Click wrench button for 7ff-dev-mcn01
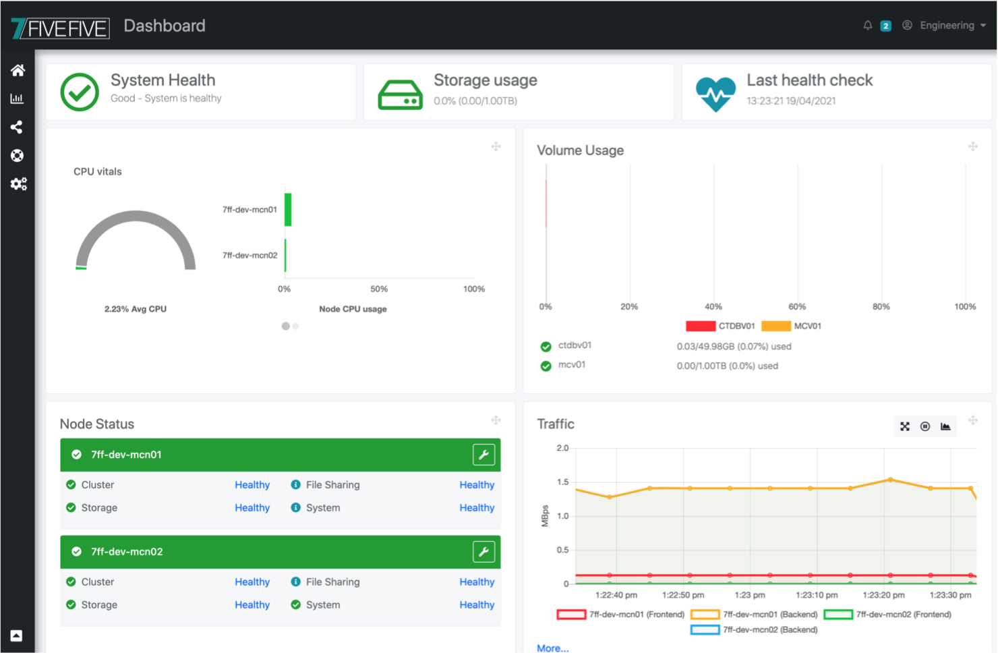This screenshot has width=998, height=653. coord(483,455)
